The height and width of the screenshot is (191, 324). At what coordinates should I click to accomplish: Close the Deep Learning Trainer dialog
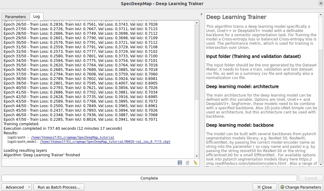point(265,187)
